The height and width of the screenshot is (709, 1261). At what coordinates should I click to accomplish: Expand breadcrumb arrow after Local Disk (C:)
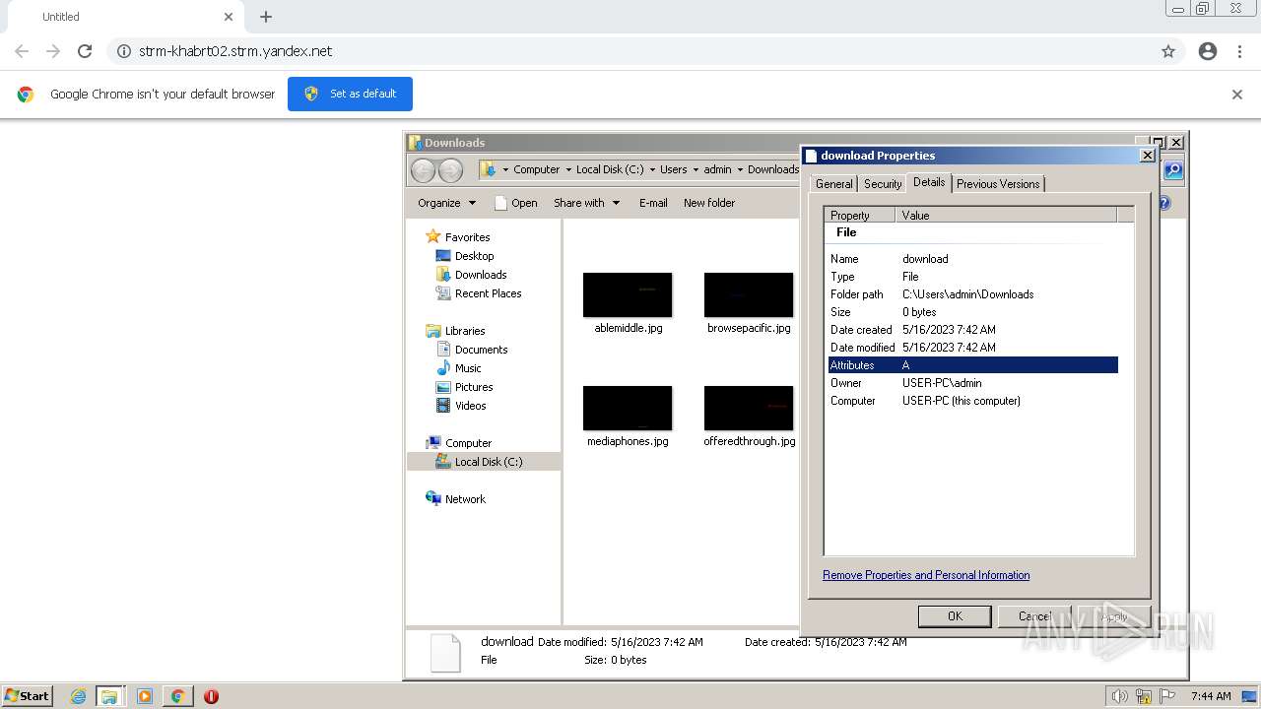pyautogui.click(x=652, y=170)
